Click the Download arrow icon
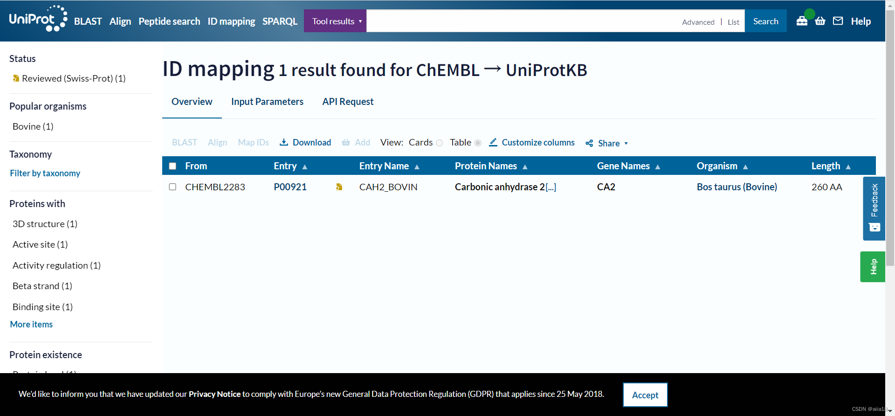The width and height of the screenshot is (895, 416). coord(283,142)
